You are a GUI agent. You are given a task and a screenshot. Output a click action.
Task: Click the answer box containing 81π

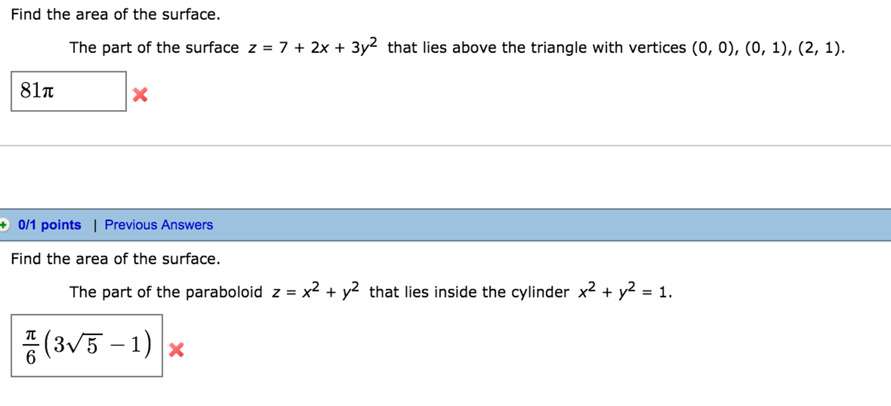click(x=68, y=91)
